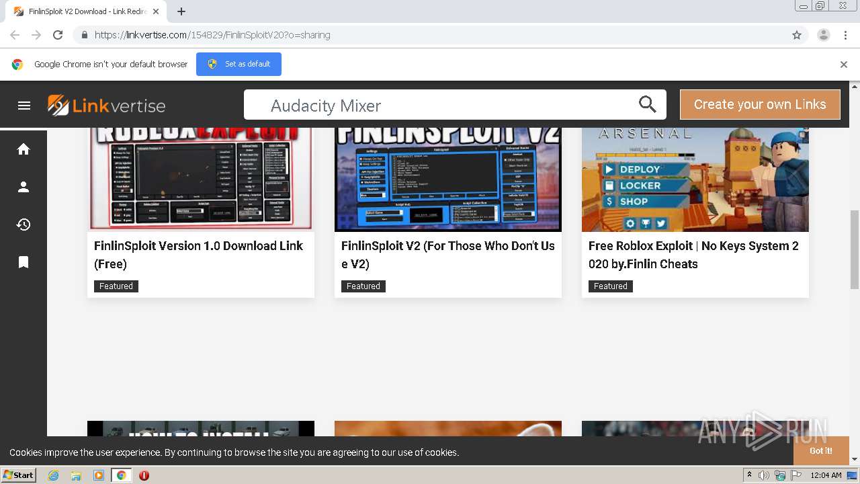Click Featured tag under Free Roblox Exploit

click(x=611, y=286)
